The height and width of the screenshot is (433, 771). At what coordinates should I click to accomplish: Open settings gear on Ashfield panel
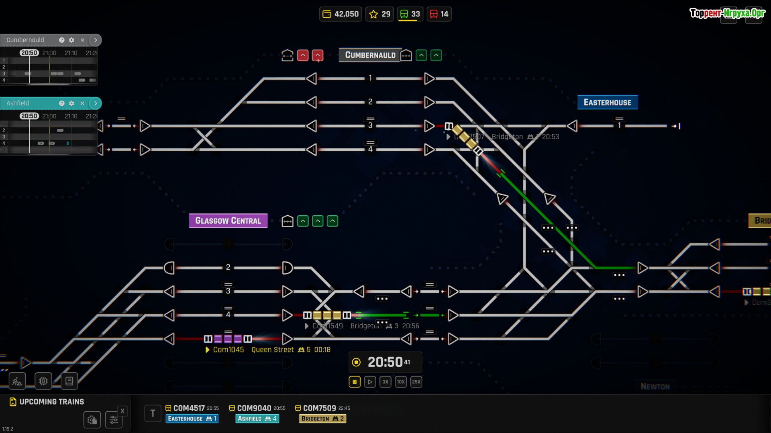pyautogui.click(x=71, y=103)
